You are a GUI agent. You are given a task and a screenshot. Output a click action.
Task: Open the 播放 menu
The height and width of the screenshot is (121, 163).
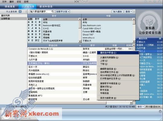coord(11,2)
